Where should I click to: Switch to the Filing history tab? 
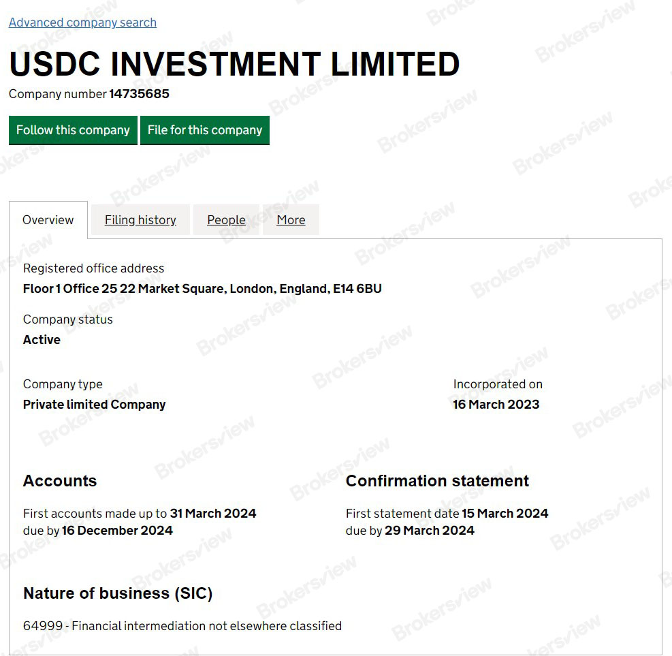click(x=140, y=219)
